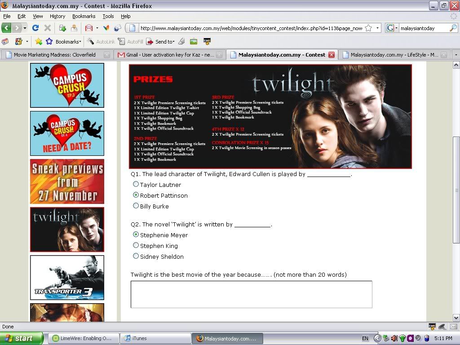Open the address bar URL history dropdown

coord(377,28)
